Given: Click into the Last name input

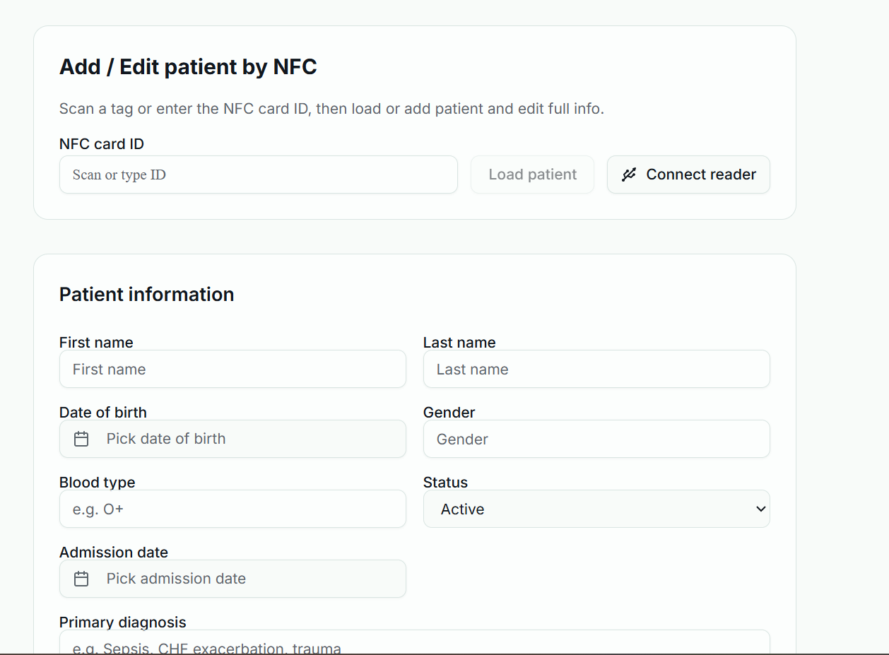Looking at the screenshot, I should click(x=596, y=369).
